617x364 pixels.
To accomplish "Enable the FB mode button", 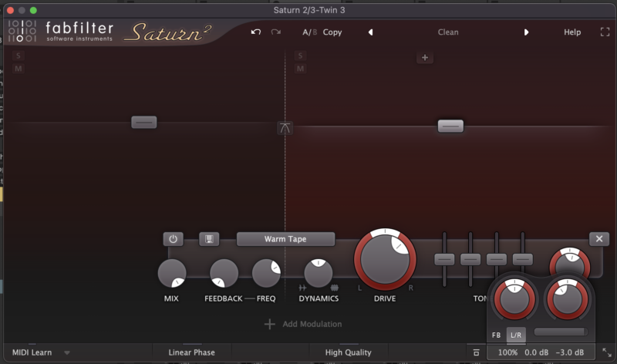I will 496,335.
